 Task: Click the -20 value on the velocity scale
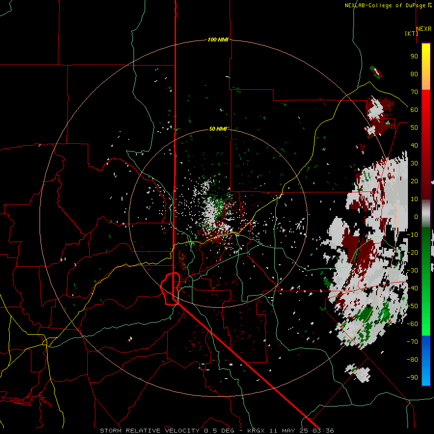click(412, 252)
